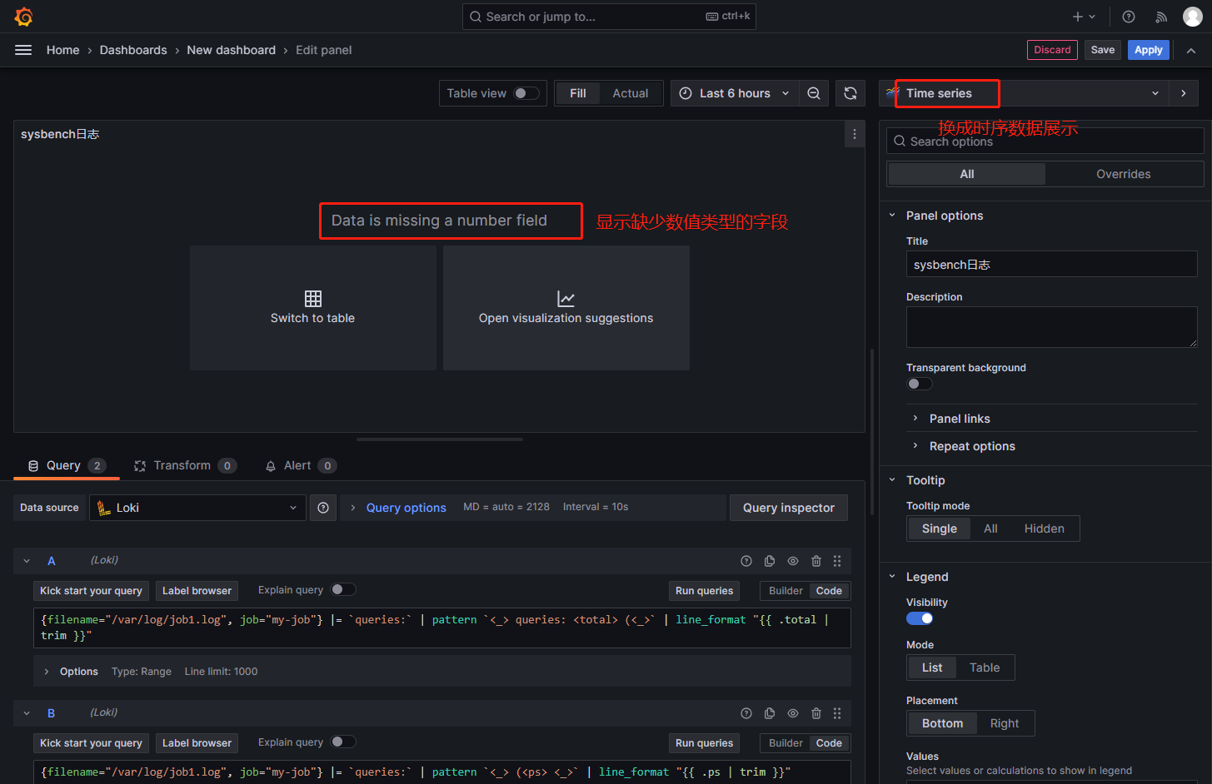The height and width of the screenshot is (784, 1212).
Task: Open the hamburger navigation menu
Action: click(23, 50)
